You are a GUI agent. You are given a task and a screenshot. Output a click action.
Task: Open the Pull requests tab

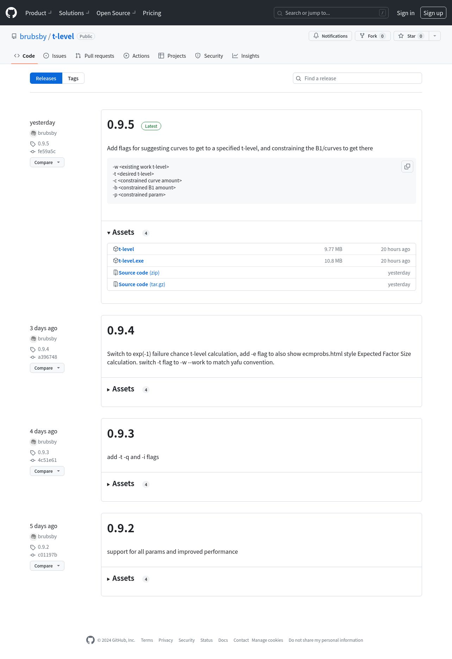[x=95, y=56]
